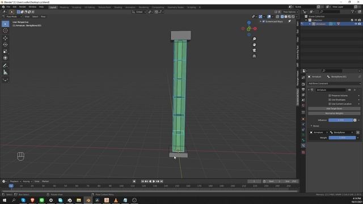This screenshot has height=204, width=363.
Task: Toggle camera view icon in viewport
Action: point(254,50)
